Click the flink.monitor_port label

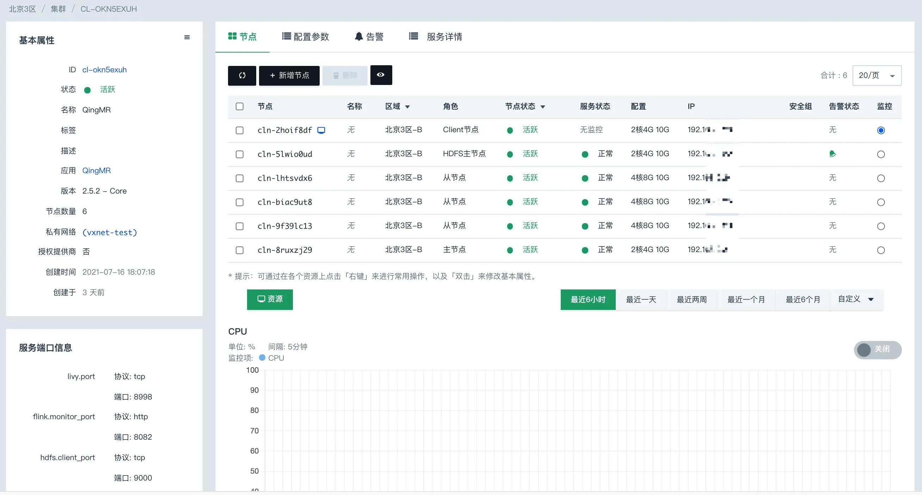click(64, 417)
